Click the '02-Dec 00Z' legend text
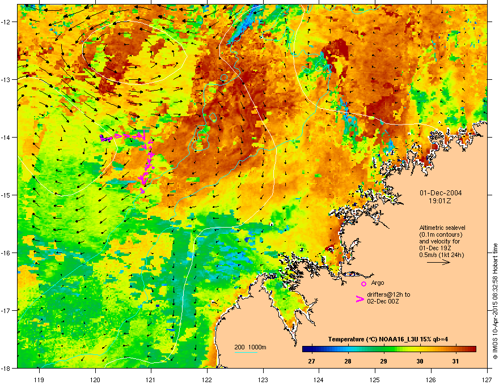Viewport: 499px width, 385px height. [x=383, y=301]
